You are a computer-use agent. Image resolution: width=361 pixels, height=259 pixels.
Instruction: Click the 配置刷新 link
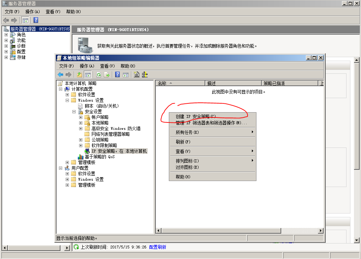coord(158,247)
